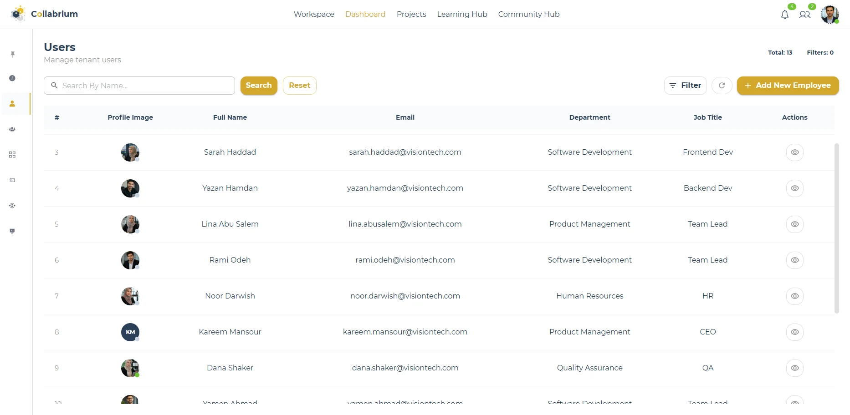View Kareem Mansour's details with the eye icon

click(794, 332)
